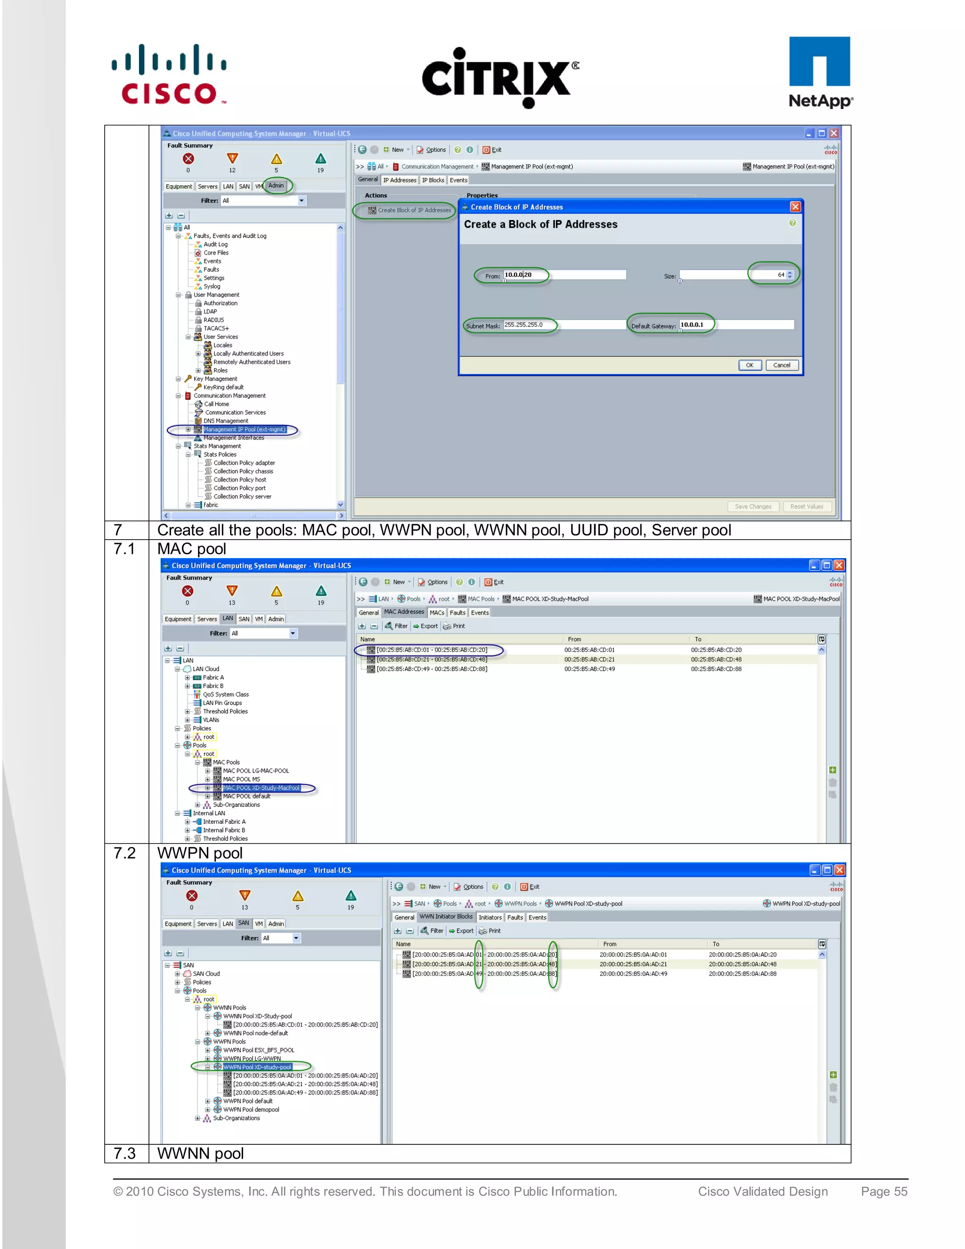Select the SAN tab in WWPN window
Viewport: 965px width, 1249px height.
tap(244, 923)
